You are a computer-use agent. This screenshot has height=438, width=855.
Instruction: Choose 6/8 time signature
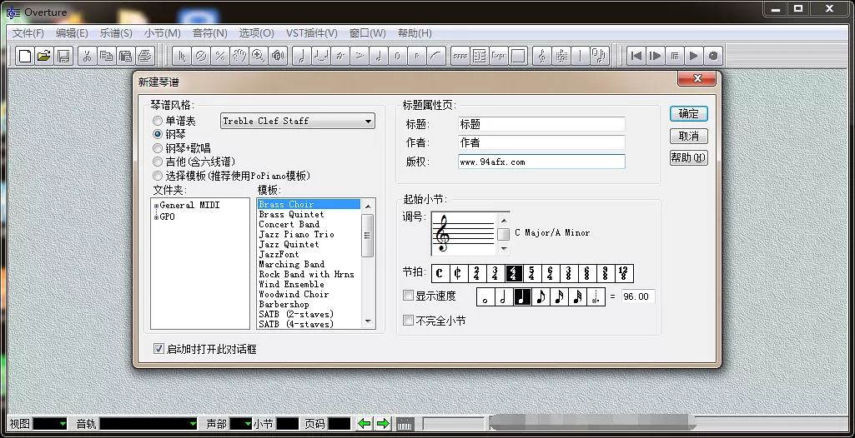(586, 273)
